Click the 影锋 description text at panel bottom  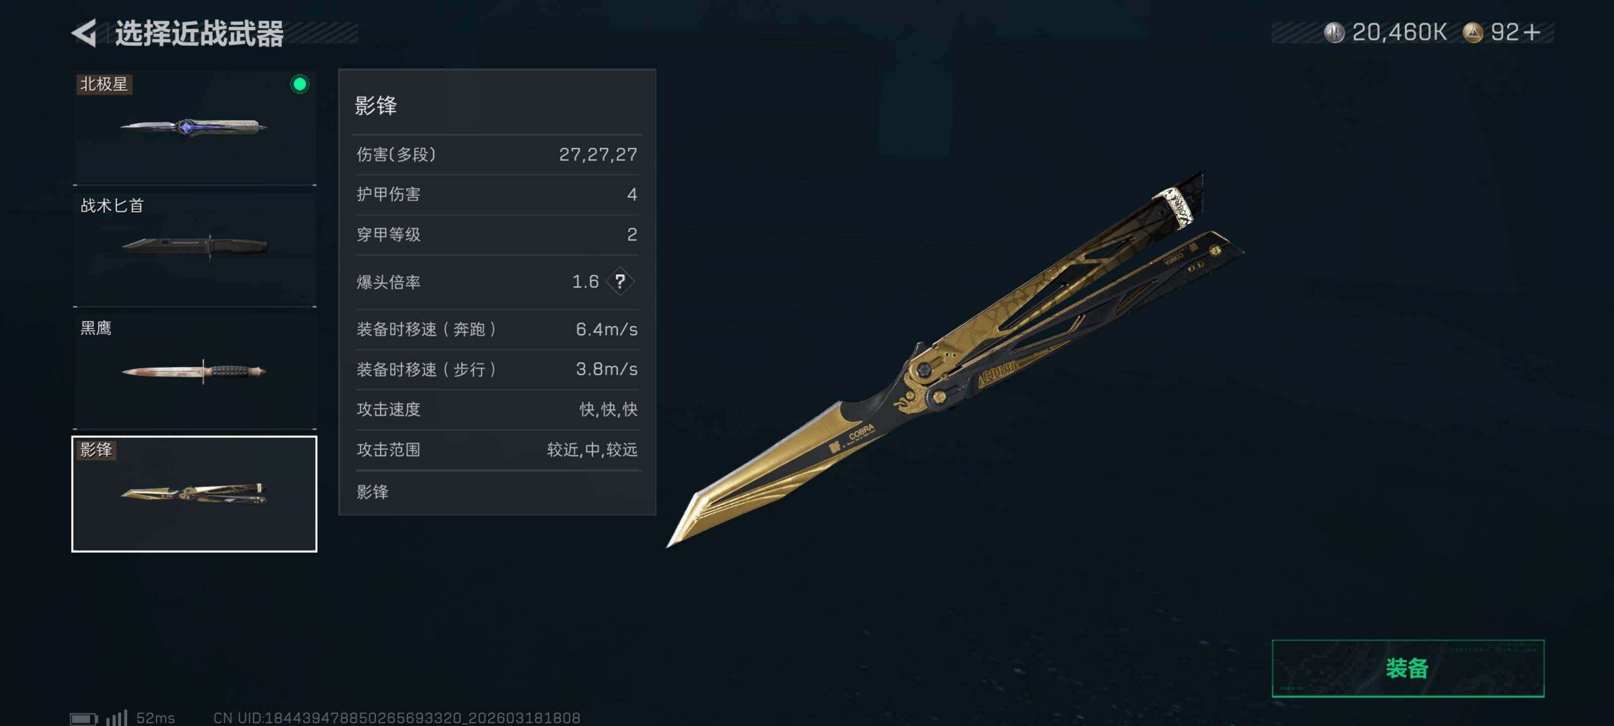coord(373,492)
